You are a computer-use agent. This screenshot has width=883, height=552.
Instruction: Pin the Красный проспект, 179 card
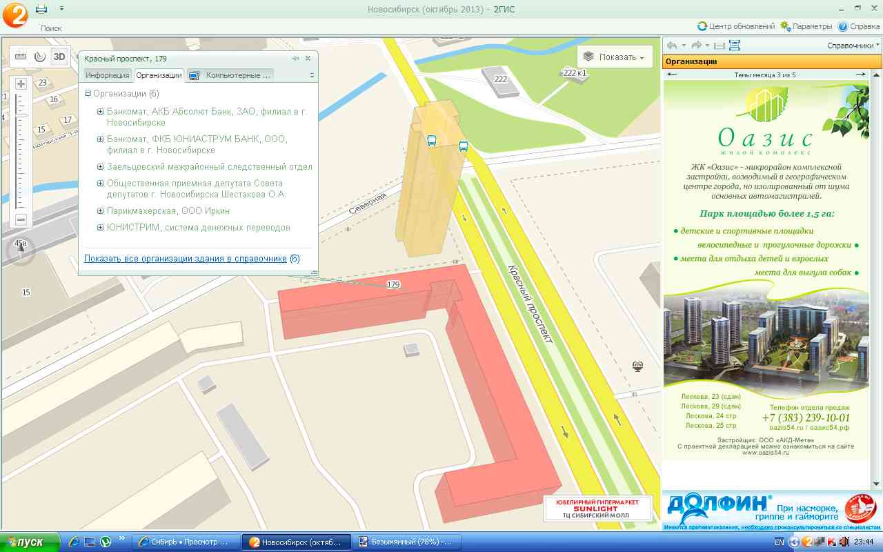[296, 59]
